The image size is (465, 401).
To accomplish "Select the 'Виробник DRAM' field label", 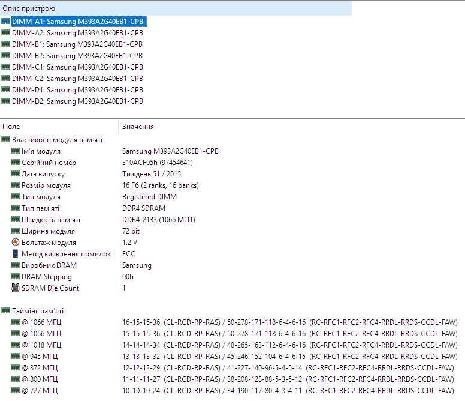I will point(49,265).
